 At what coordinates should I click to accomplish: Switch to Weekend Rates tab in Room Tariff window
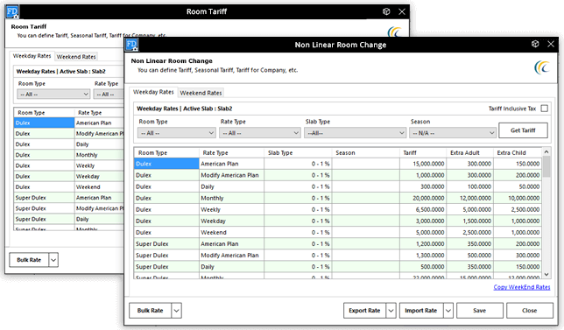point(76,57)
